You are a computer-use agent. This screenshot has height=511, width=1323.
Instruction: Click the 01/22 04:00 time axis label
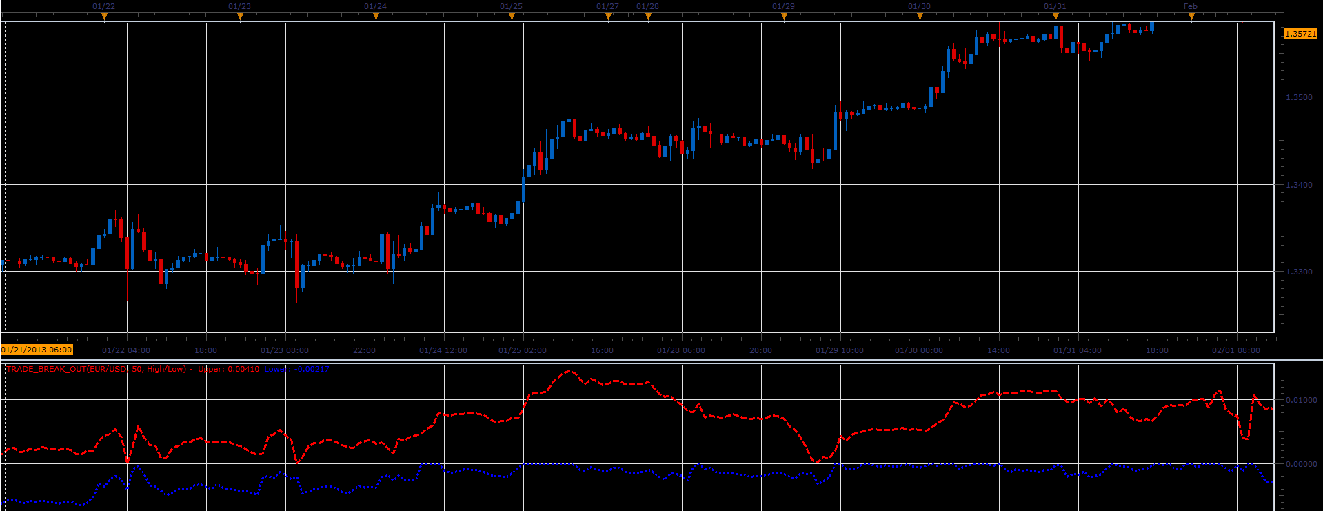point(126,350)
